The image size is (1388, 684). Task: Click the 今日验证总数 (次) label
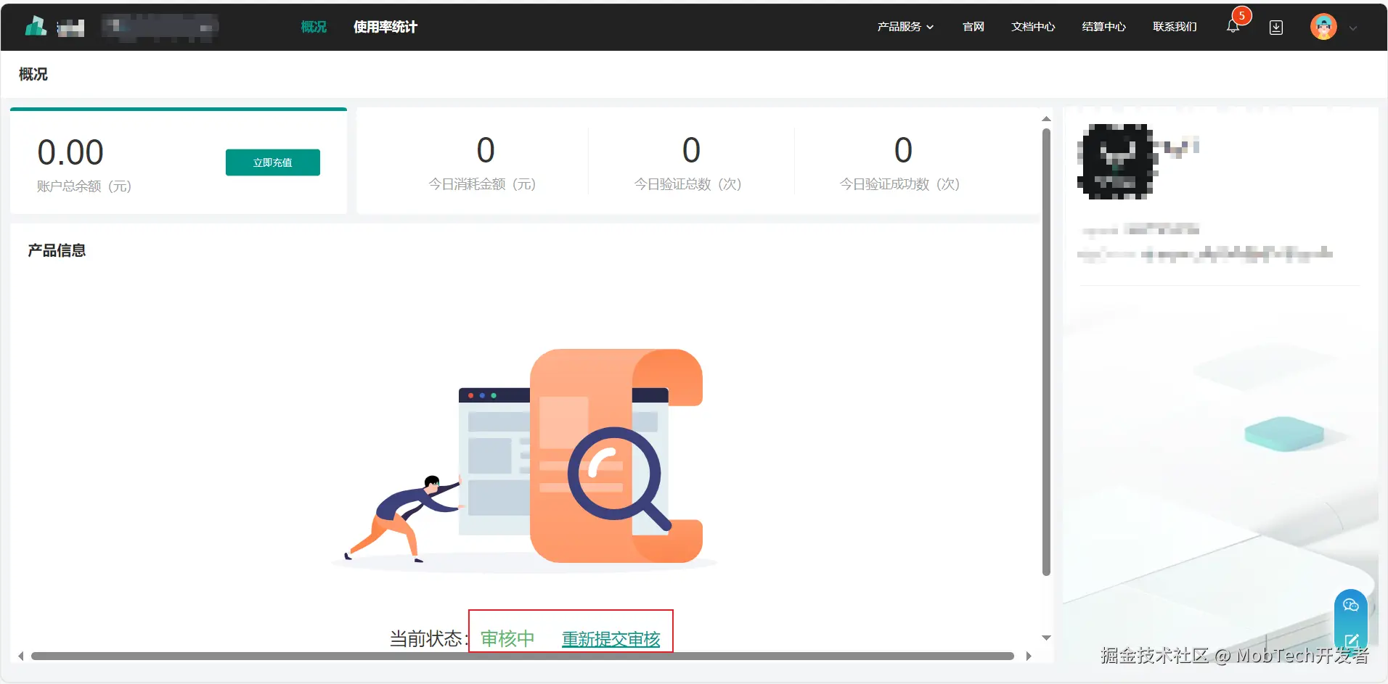click(x=687, y=184)
